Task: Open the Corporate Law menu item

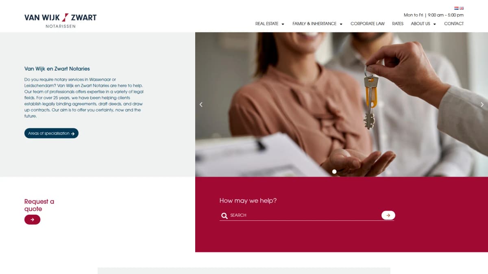Action: 368,24
